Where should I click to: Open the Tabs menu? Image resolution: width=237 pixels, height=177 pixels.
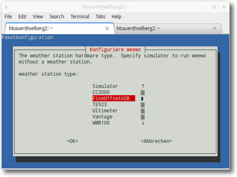point(100,16)
